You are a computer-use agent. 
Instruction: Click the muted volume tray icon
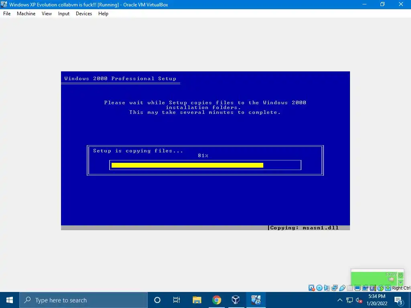pos(359,300)
